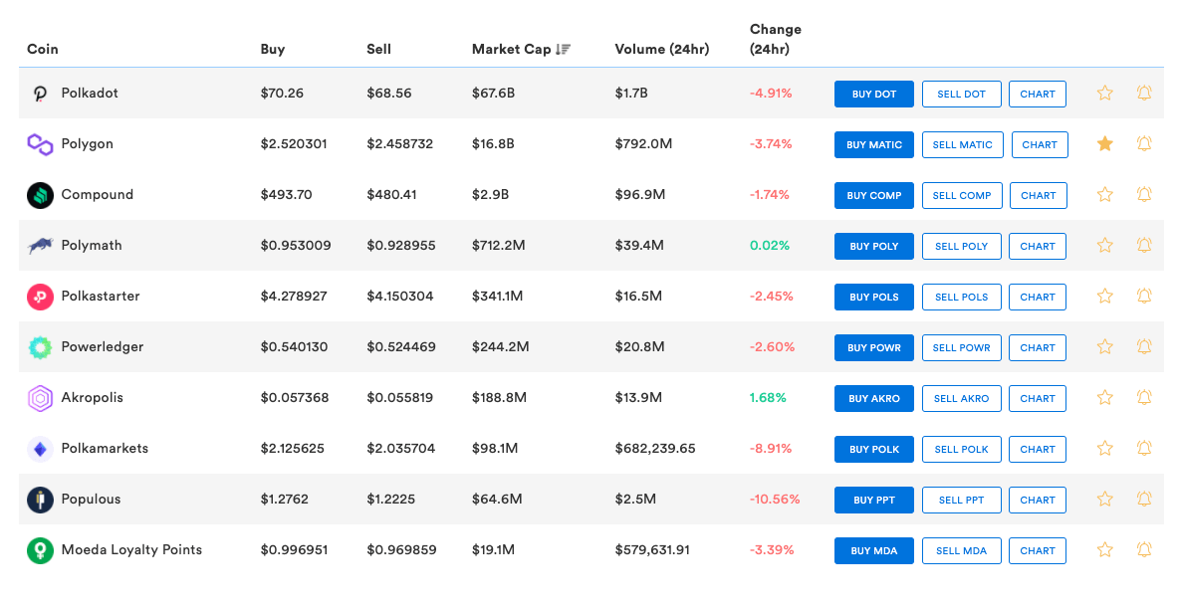1181x610 pixels.
Task: Click the Market Cap column header
Action: tap(512, 49)
